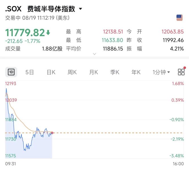
Task: Tap the 最高 value 12138.51
Action: pos(113,32)
